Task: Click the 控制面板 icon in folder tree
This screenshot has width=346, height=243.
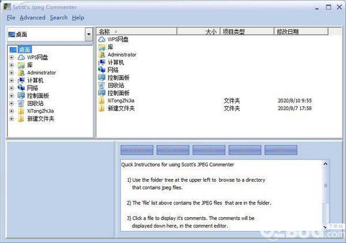Action: (21, 96)
